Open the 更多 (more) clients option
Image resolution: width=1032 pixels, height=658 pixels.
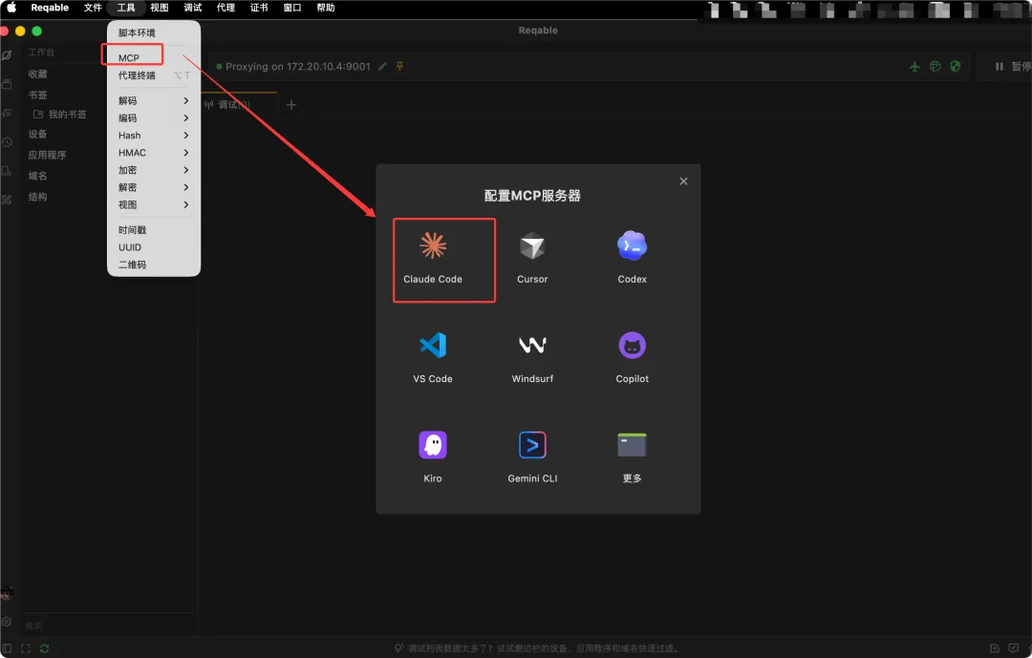632,457
